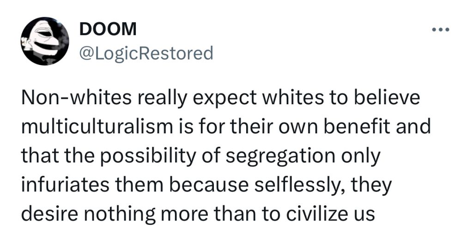Screen dimensions: 473x251
Task: Click the last line of the tweet text
Action: (x=198, y=214)
